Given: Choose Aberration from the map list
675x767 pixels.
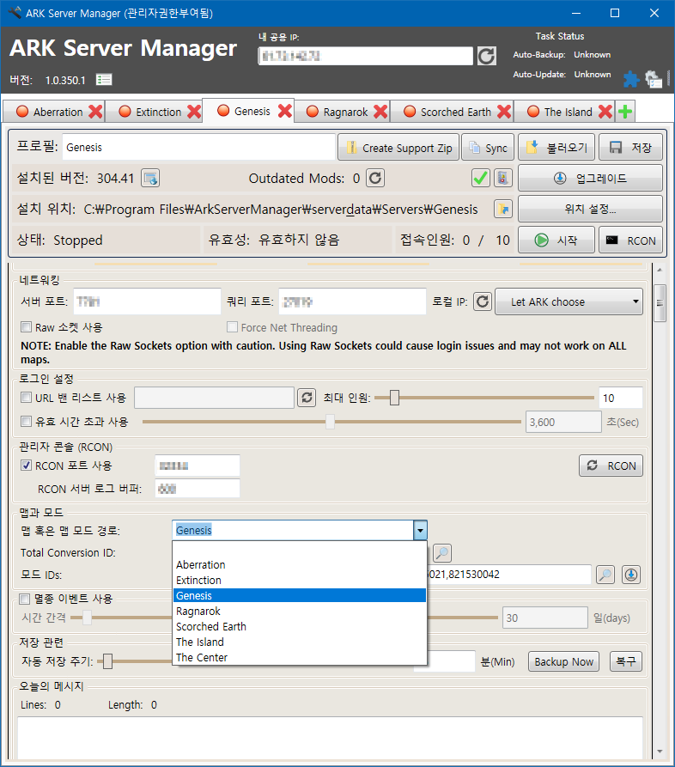Looking at the screenshot, I should pos(300,565).
